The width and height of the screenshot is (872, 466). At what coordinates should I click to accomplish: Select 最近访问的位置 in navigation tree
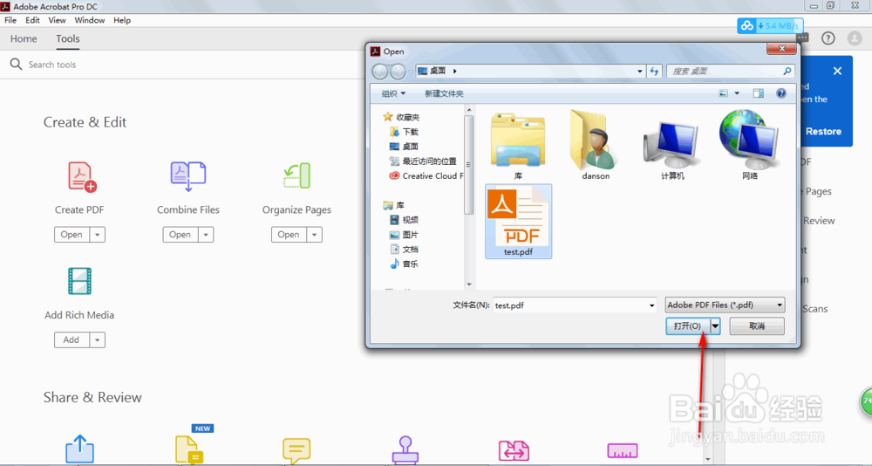423,161
